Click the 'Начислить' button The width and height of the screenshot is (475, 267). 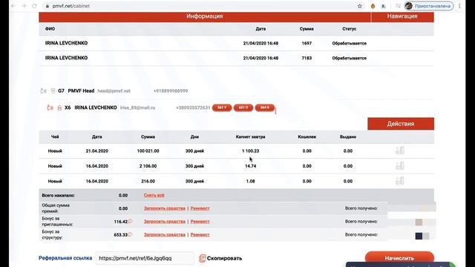click(x=399, y=258)
